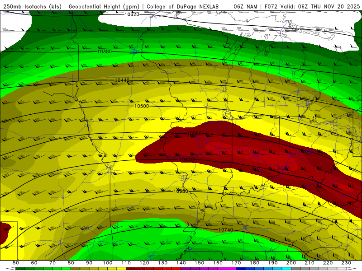362x271 pixels.
Task: Select the 220 value on the scale
Action: [x=328, y=263]
